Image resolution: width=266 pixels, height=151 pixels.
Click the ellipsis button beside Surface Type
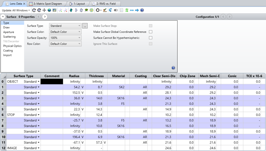85,25
